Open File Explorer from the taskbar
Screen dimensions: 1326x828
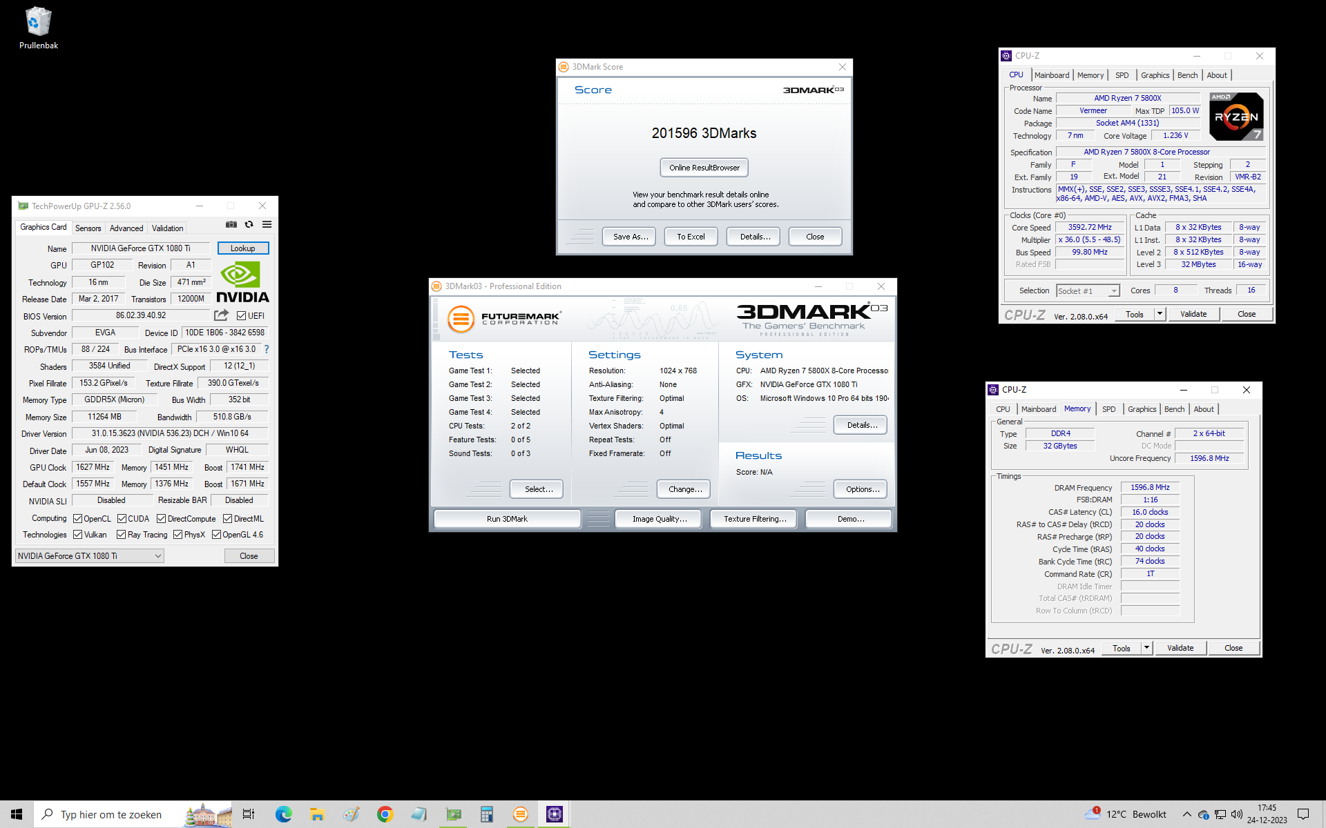coord(317,814)
